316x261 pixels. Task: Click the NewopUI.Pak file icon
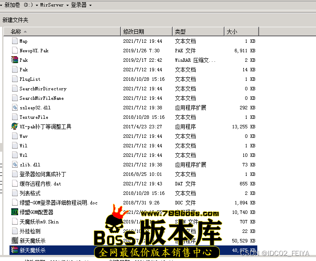point(14,51)
